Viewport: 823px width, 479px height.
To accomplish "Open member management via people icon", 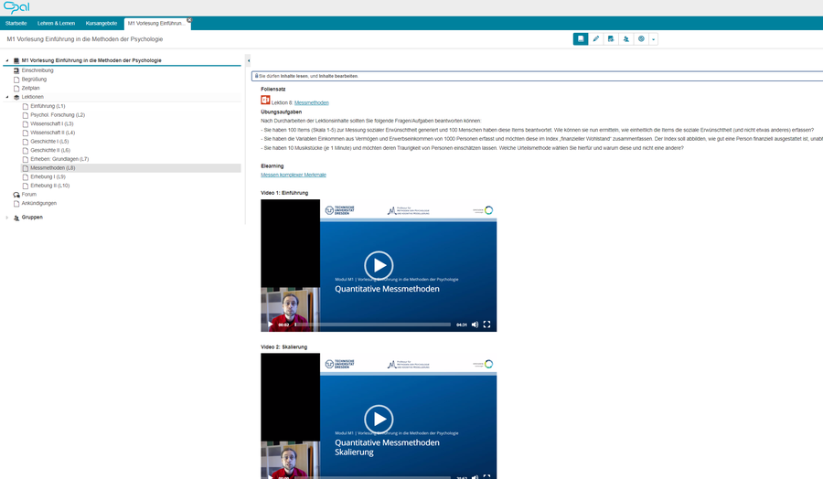I will point(626,38).
